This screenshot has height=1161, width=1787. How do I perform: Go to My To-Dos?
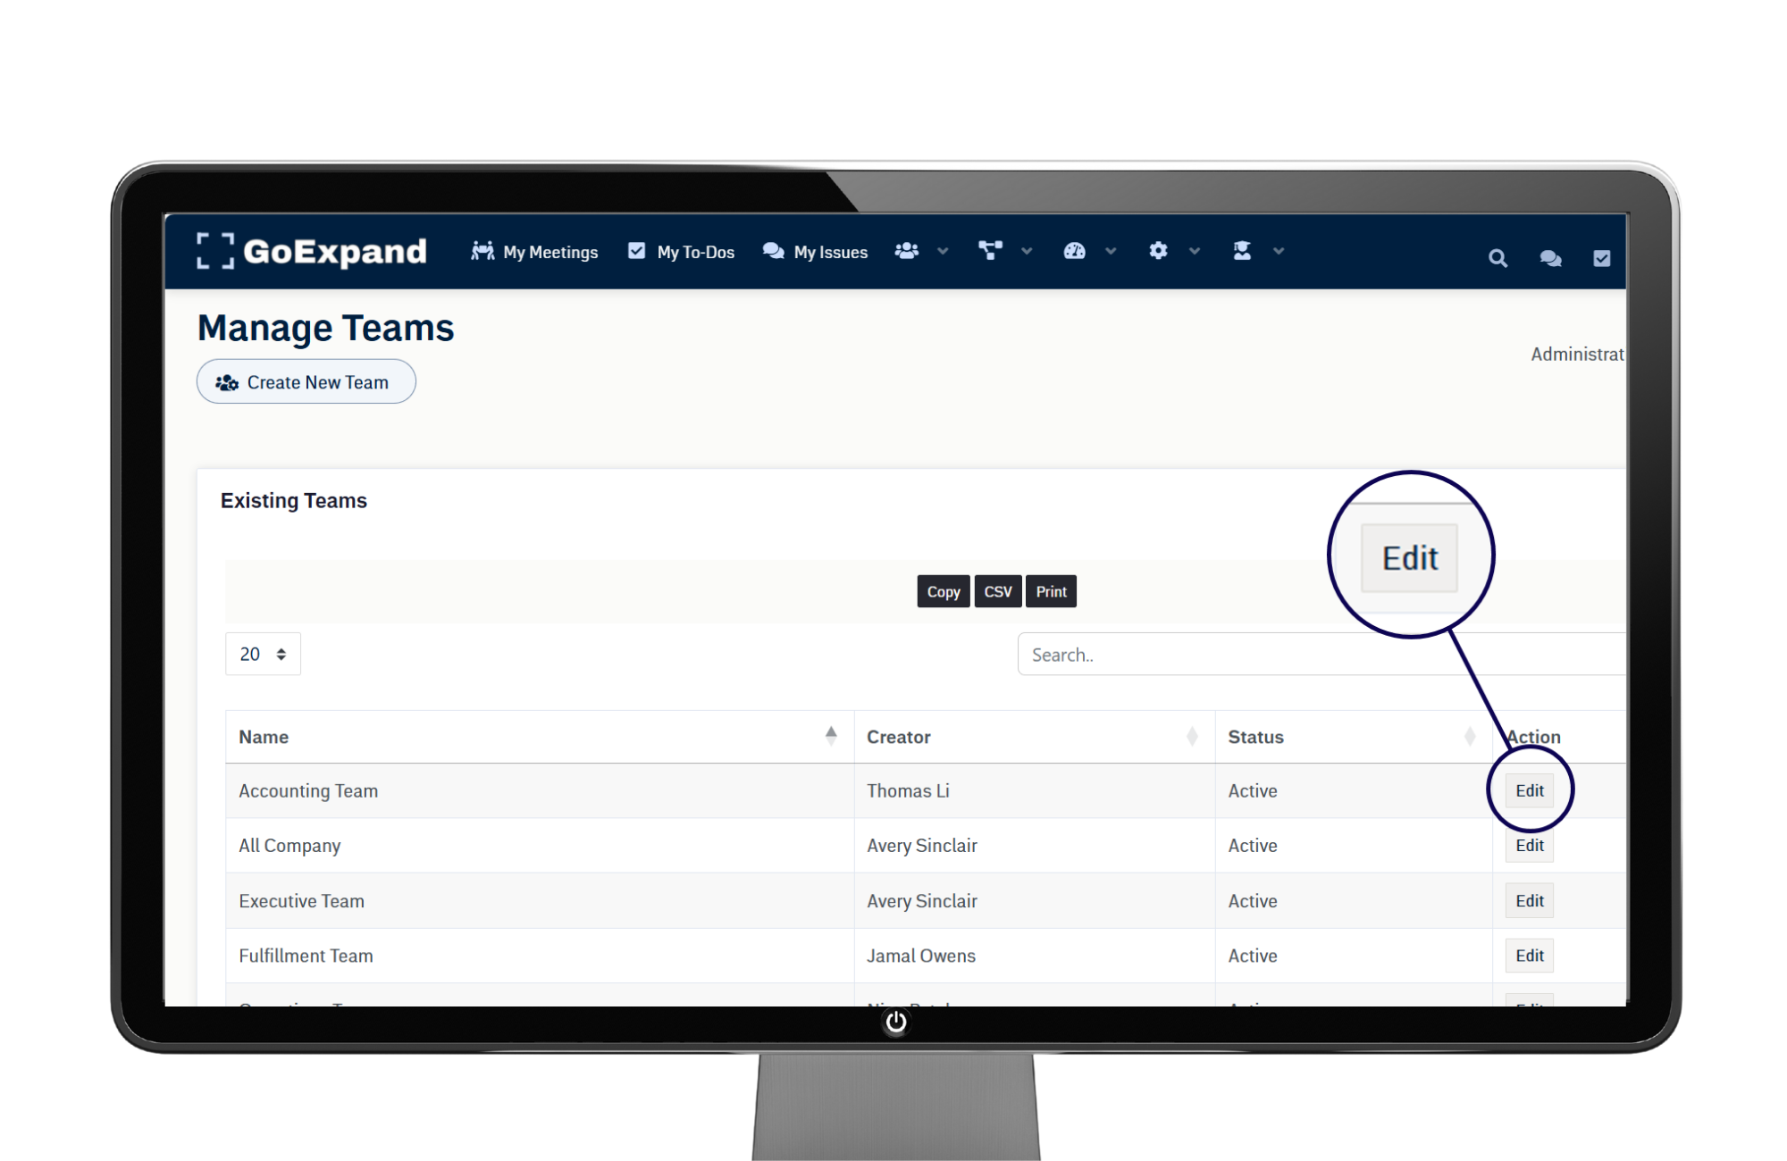tap(682, 253)
